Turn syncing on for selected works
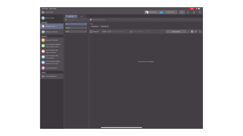The height and width of the screenshot is (136, 243). (104, 32)
